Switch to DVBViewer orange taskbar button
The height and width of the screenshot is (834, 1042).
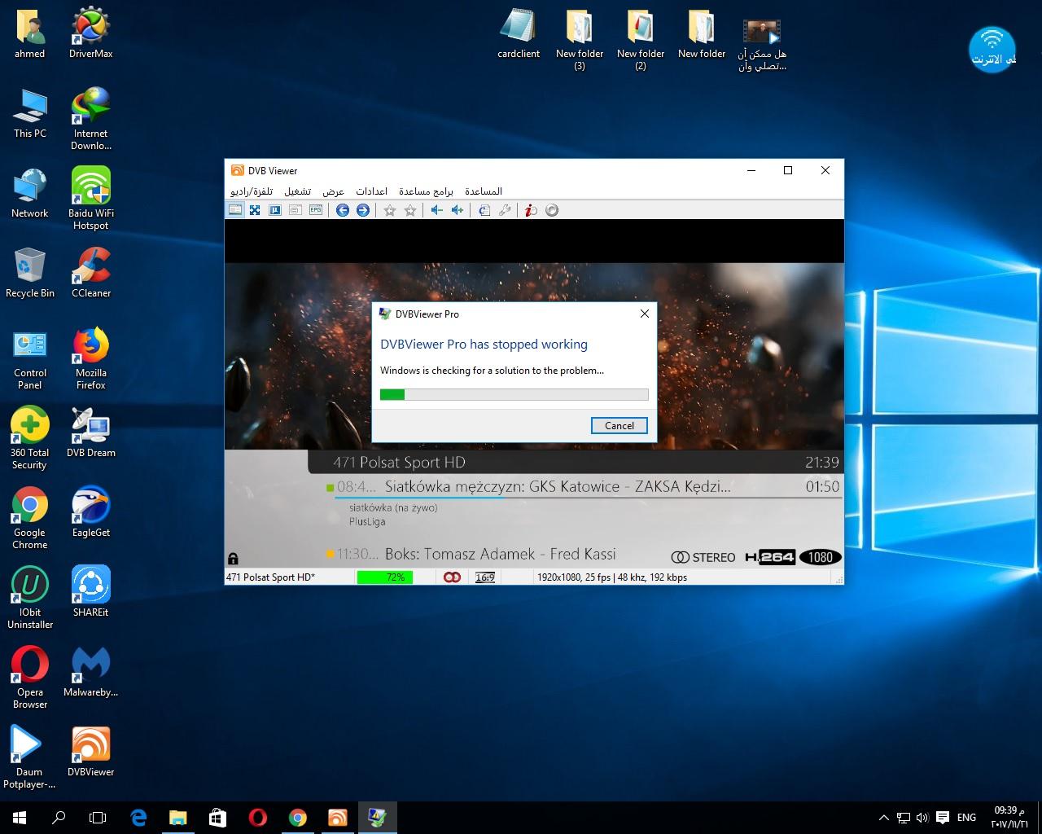click(337, 818)
